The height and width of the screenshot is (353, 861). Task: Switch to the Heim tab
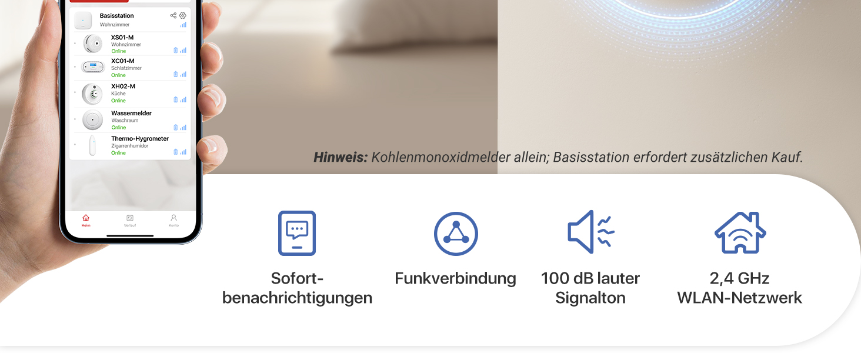[86, 221]
